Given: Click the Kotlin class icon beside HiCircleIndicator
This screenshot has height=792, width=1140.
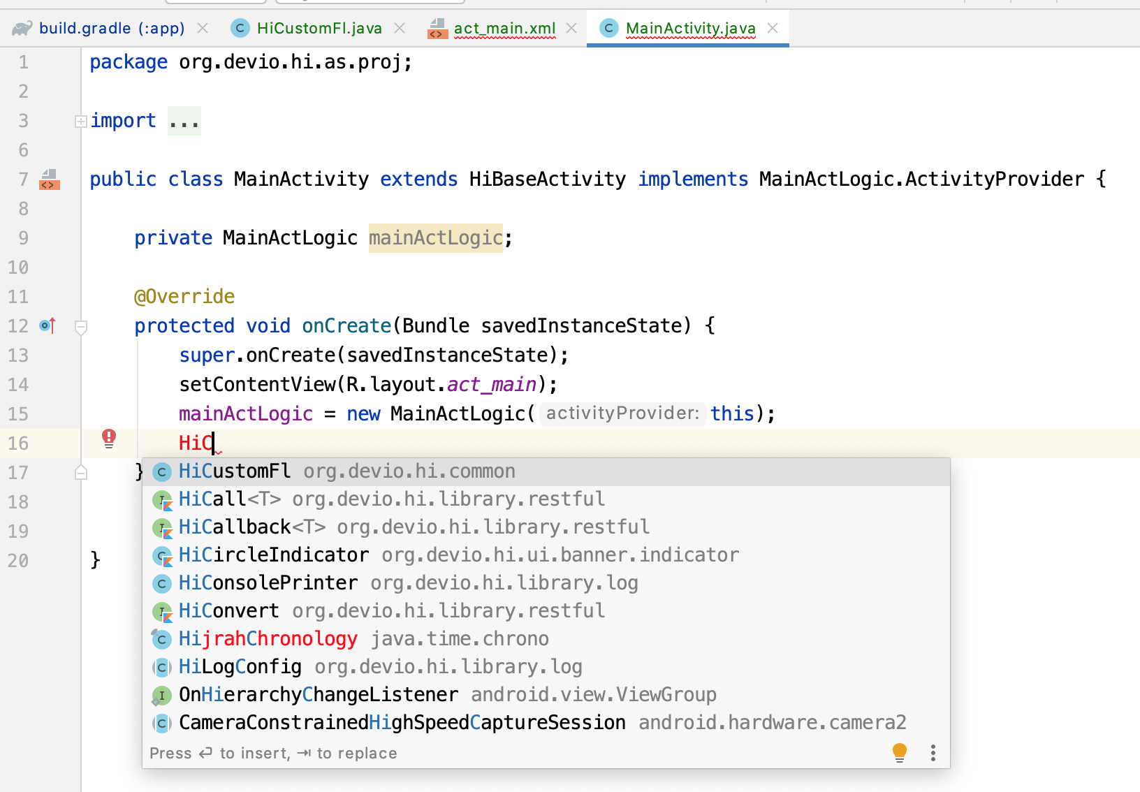Looking at the screenshot, I should [162, 556].
